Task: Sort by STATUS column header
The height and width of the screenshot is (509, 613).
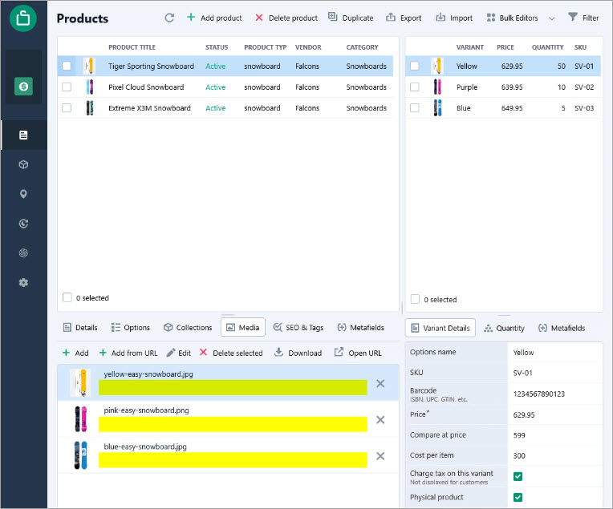Action: click(217, 47)
